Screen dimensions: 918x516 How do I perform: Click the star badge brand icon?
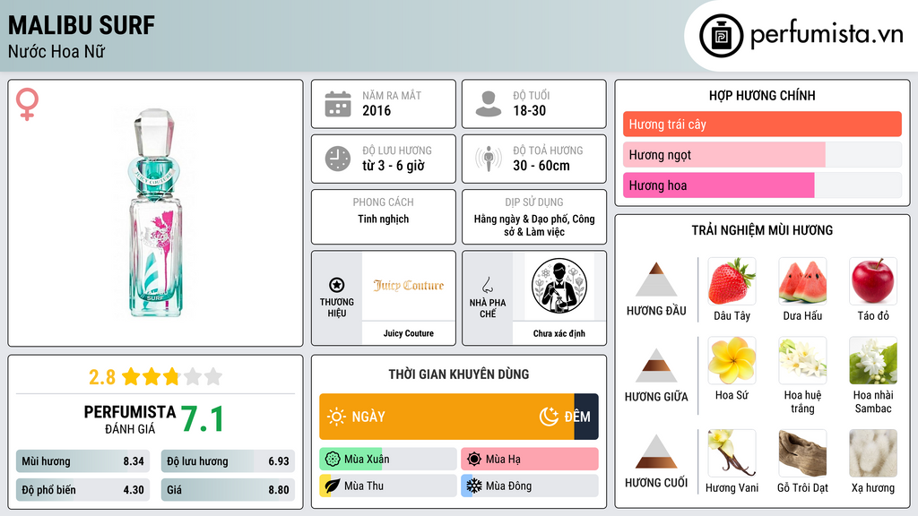coord(337,285)
